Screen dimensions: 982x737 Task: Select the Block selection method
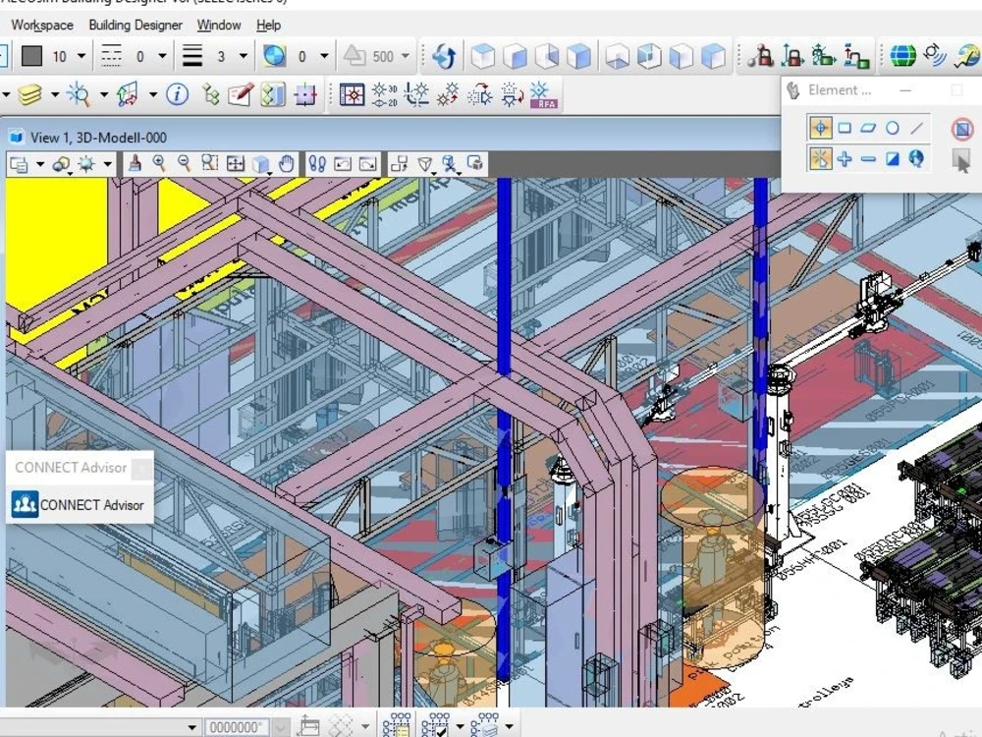pyautogui.click(x=845, y=129)
